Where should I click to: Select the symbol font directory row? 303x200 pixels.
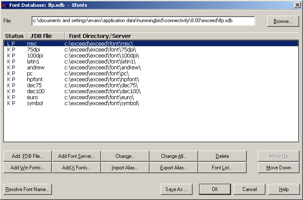tap(151, 103)
